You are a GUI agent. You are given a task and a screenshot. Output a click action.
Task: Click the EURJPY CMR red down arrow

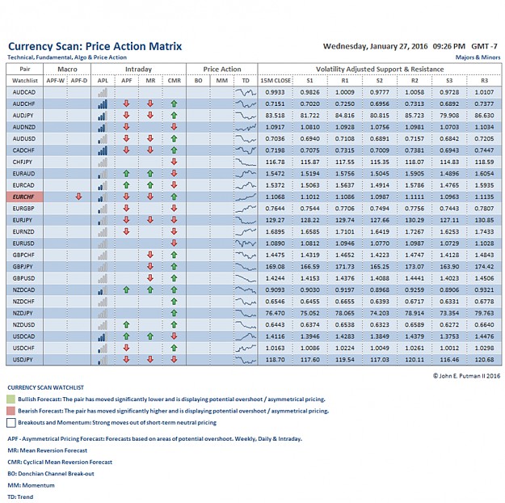[174, 220]
